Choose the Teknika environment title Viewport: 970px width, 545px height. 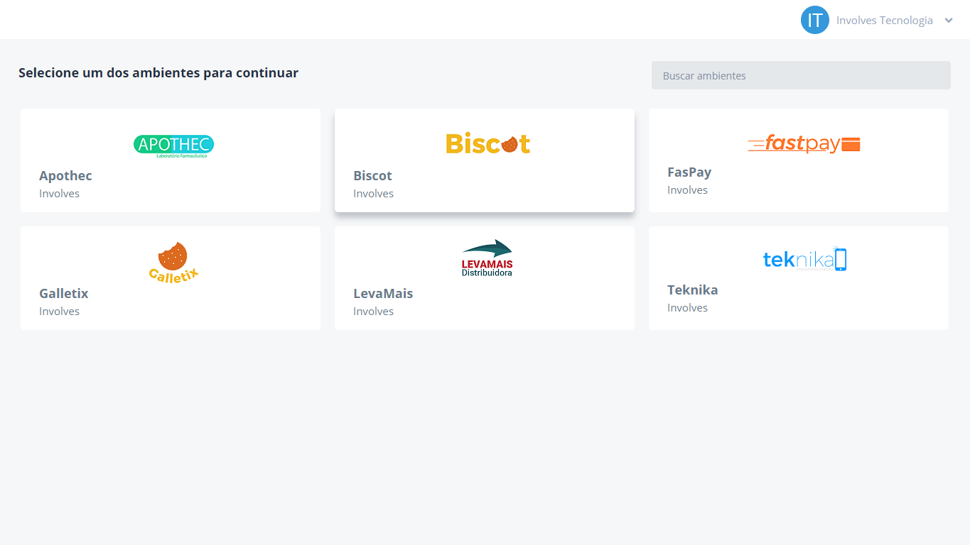pos(692,290)
